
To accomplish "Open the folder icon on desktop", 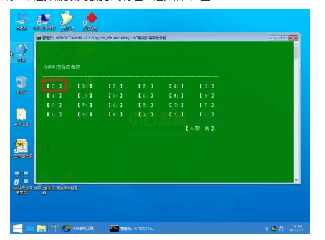I will 21,117.
